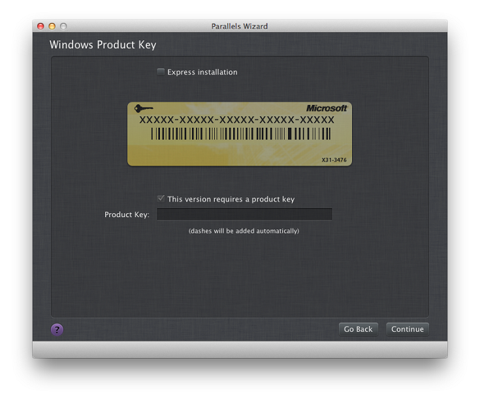Toggle "This version requires a product key" checkbox
480x403 pixels.
(161, 199)
